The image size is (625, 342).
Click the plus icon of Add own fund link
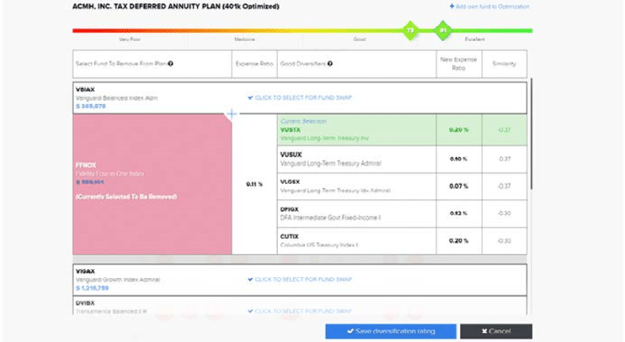pyautogui.click(x=451, y=7)
